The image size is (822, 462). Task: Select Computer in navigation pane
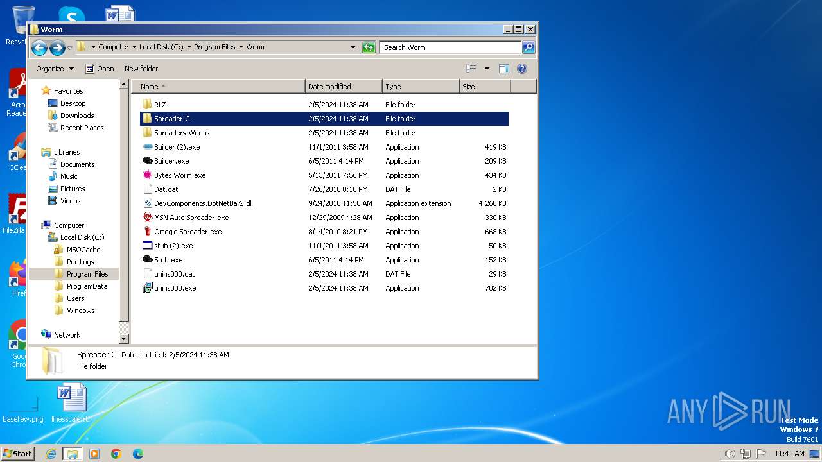(69, 225)
